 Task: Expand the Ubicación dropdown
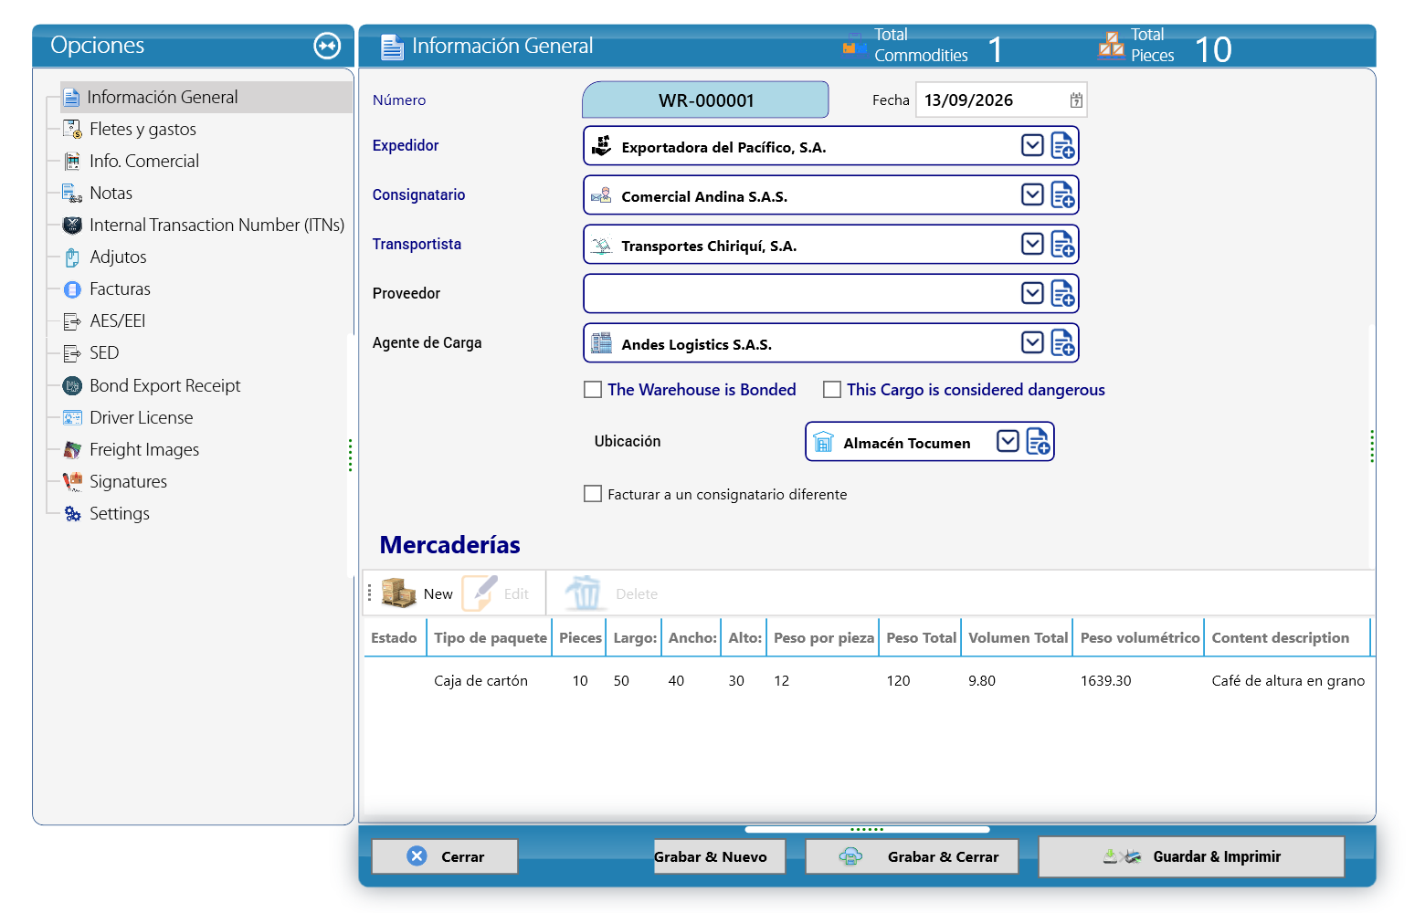coord(1008,441)
